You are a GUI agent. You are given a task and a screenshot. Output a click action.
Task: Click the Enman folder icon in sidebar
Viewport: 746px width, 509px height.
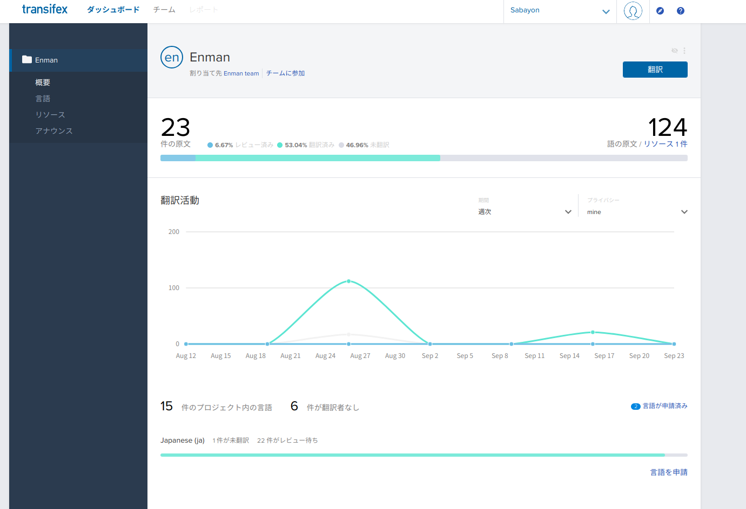(x=27, y=59)
